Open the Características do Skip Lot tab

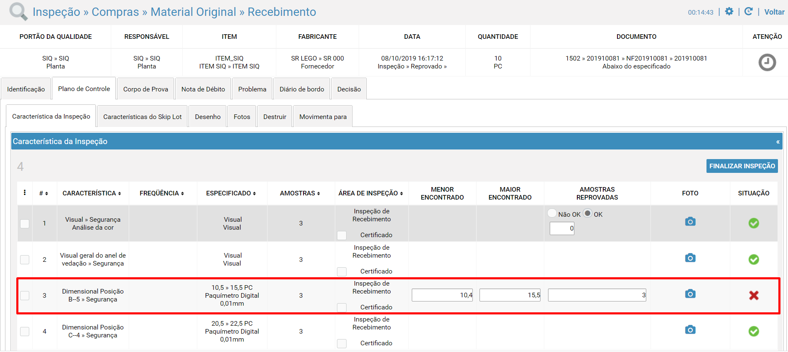(143, 117)
